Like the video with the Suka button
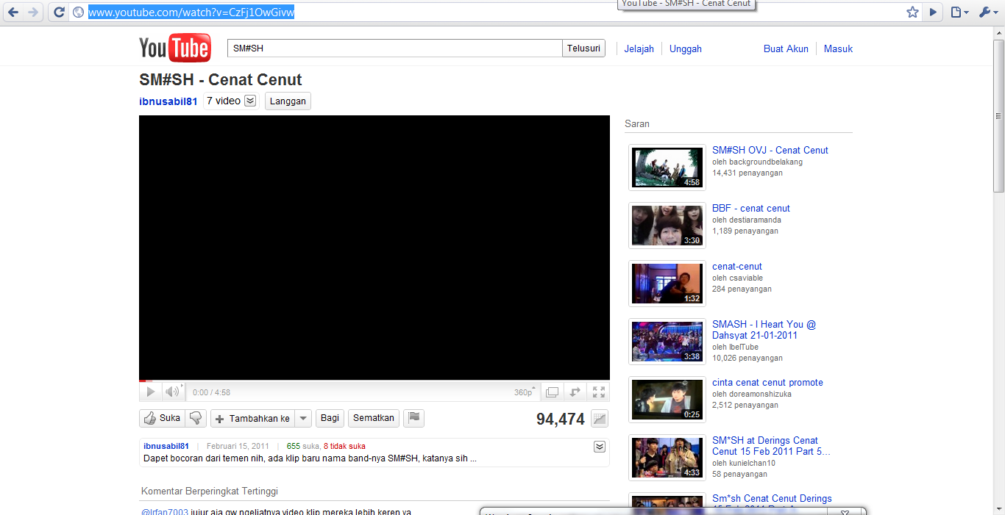 pyautogui.click(x=162, y=418)
